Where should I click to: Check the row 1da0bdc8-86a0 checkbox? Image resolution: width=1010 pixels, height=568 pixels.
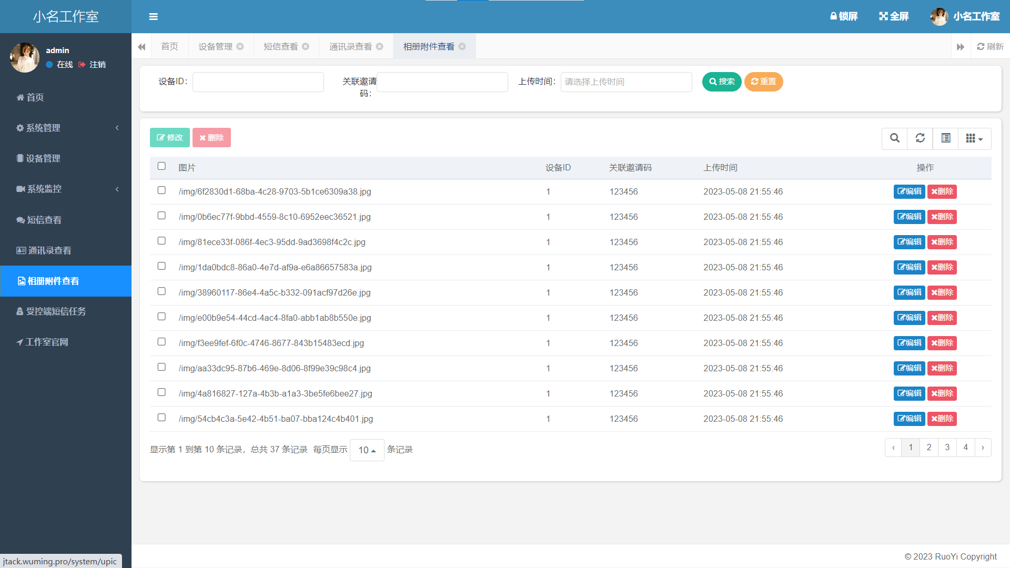tap(161, 266)
